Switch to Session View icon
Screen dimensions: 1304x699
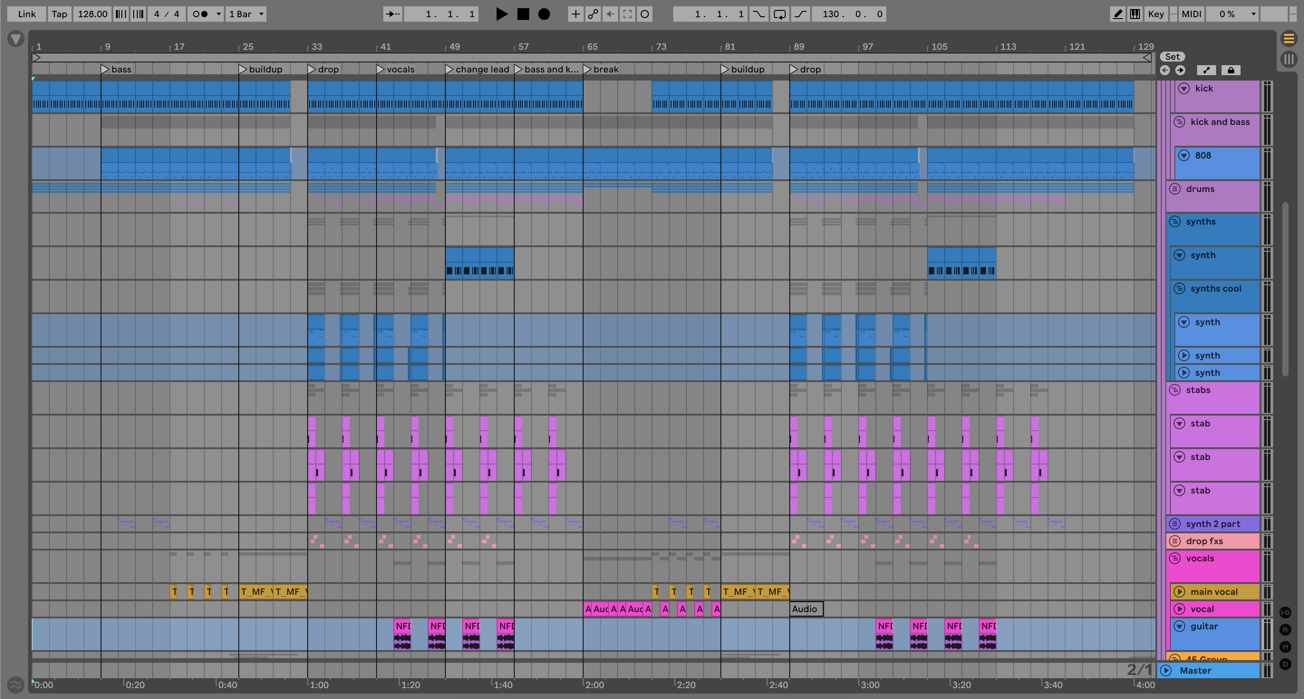pyautogui.click(x=1289, y=59)
